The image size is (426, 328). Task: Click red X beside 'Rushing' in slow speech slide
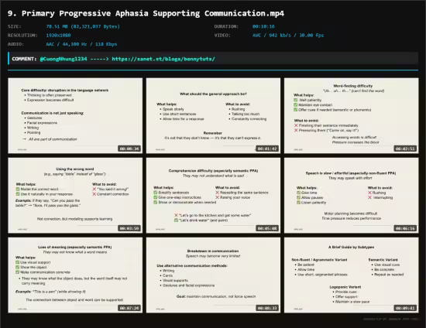pos(369,193)
